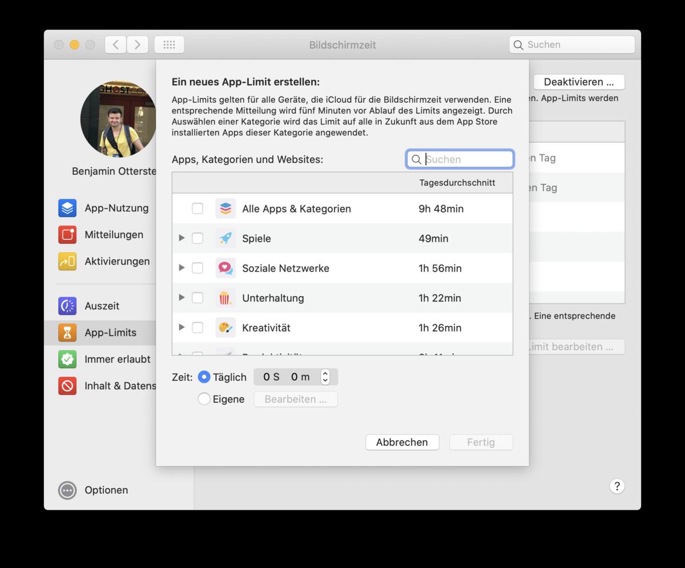685x568 pixels.
Task: Click the Tagesdurchschnitt column header
Action: [x=457, y=183]
